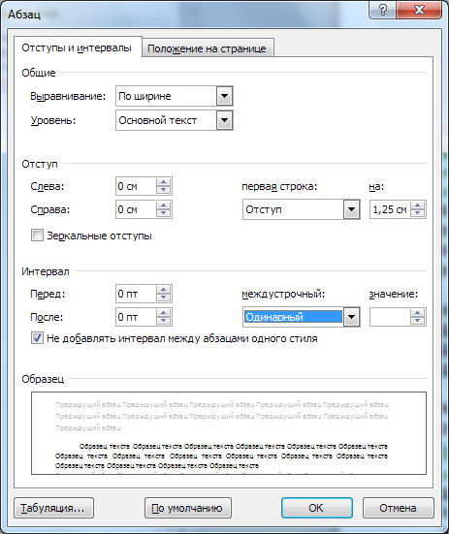Decrease Перед spacing with down arrow
This screenshot has height=534, width=449.
coord(164,298)
